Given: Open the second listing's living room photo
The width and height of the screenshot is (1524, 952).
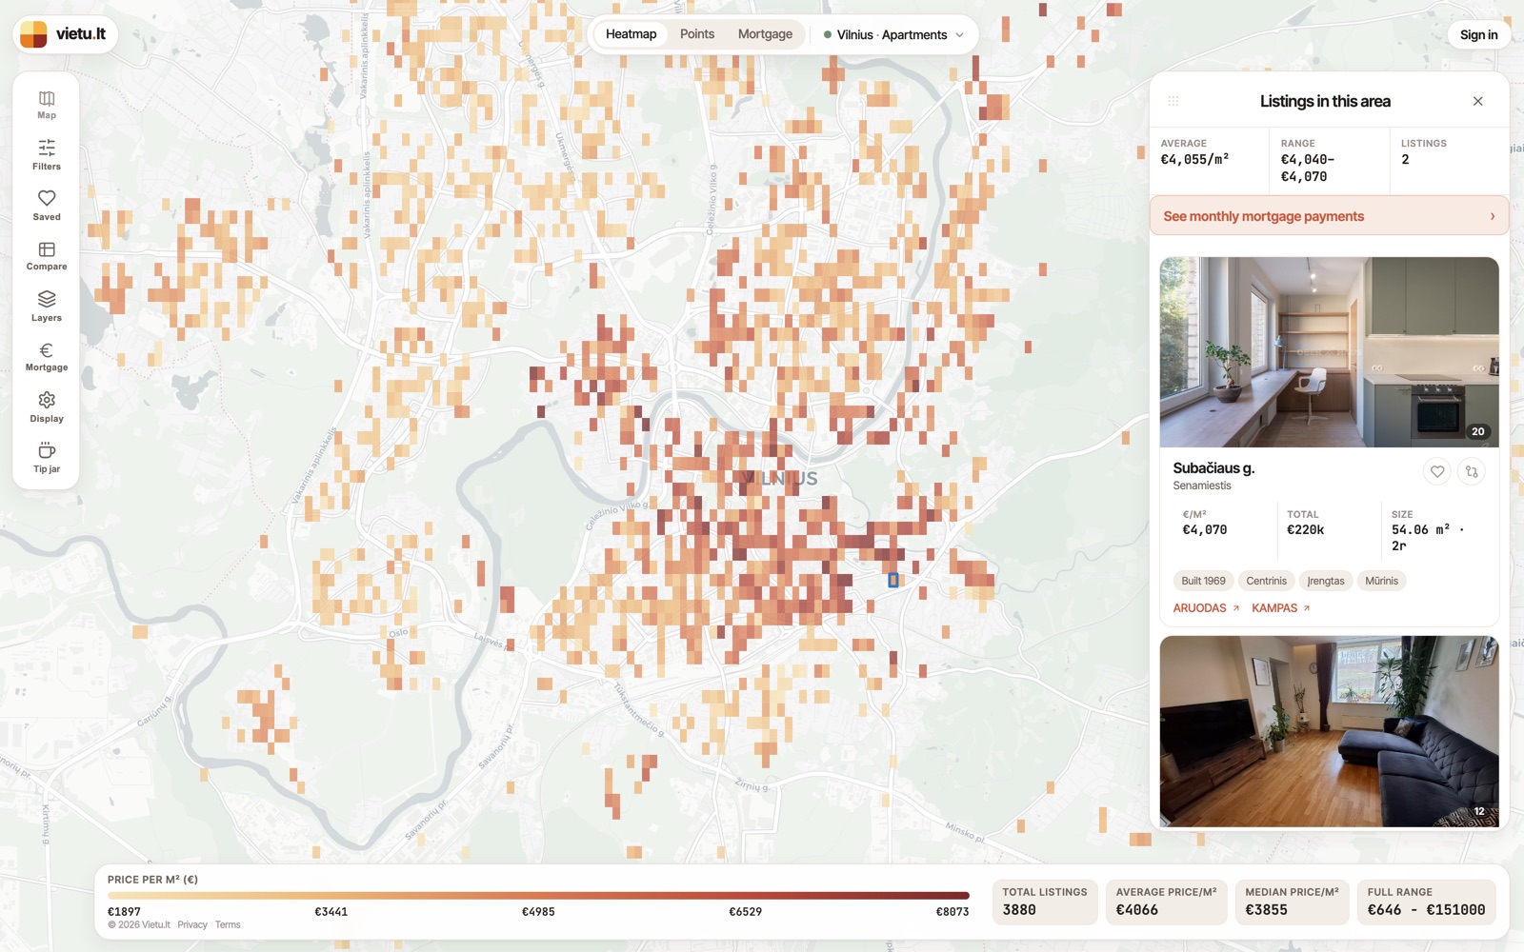Looking at the screenshot, I should click(1329, 731).
